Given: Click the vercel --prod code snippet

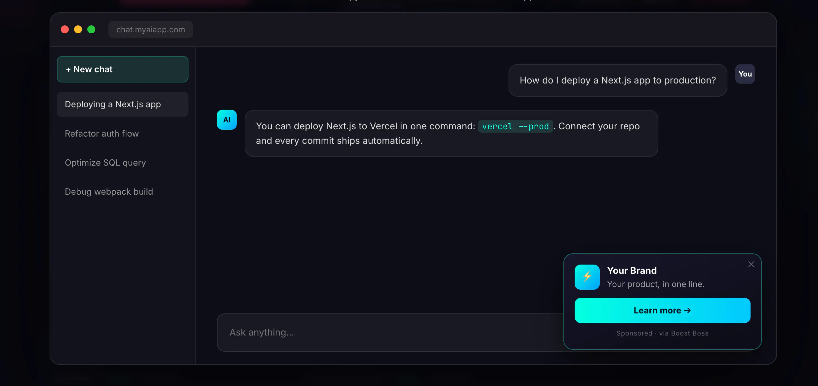Looking at the screenshot, I should [515, 126].
